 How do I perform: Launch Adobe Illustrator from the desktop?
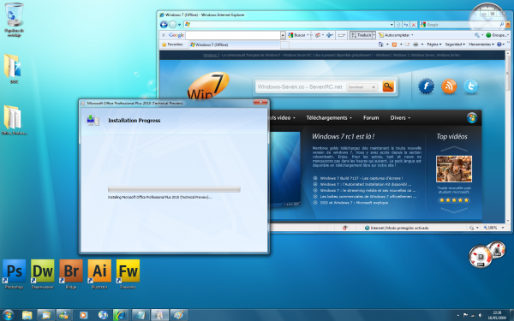click(99, 274)
